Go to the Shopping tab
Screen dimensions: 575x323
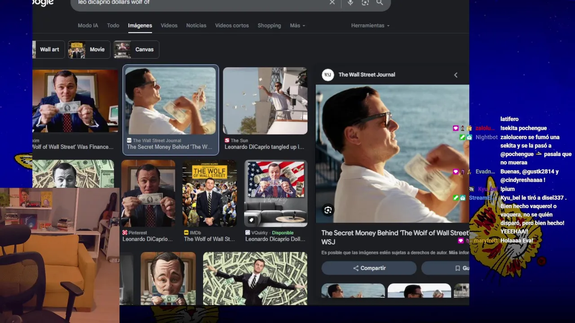[x=269, y=26]
